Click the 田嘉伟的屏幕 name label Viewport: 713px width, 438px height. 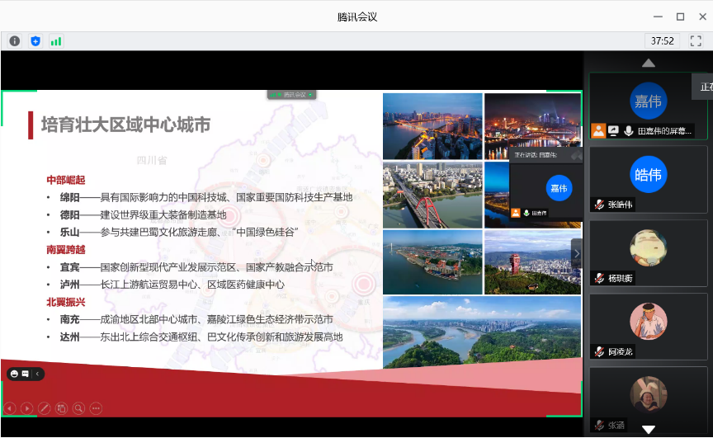point(664,131)
